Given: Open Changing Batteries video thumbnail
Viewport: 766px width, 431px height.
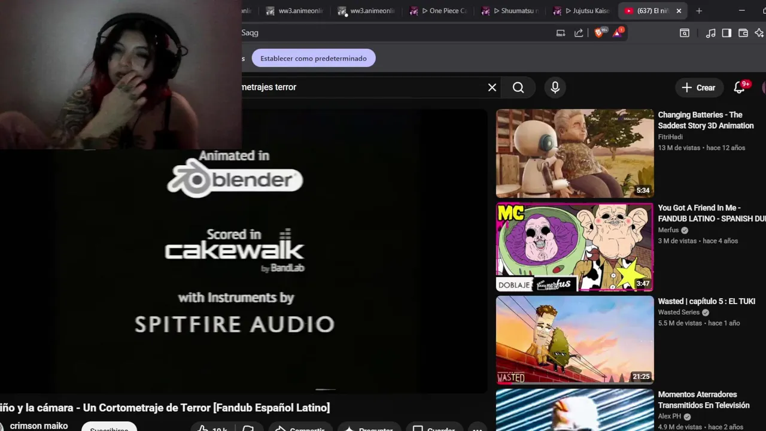Looking at the screenshot, I should [x=574, y=153].
